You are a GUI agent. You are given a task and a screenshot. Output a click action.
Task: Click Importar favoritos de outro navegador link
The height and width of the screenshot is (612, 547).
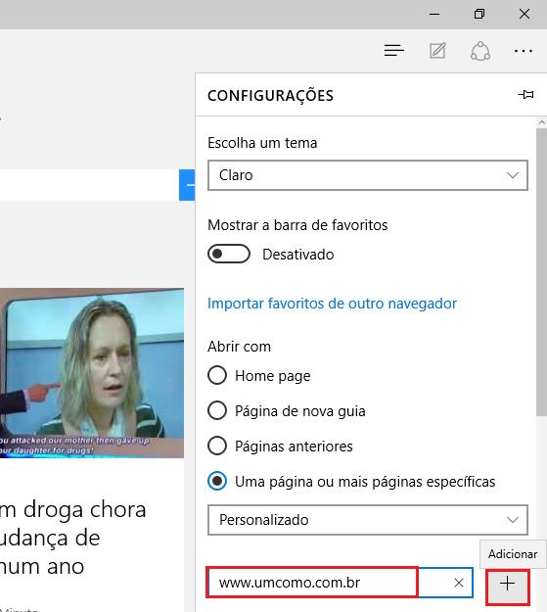(x=332, y=304)
